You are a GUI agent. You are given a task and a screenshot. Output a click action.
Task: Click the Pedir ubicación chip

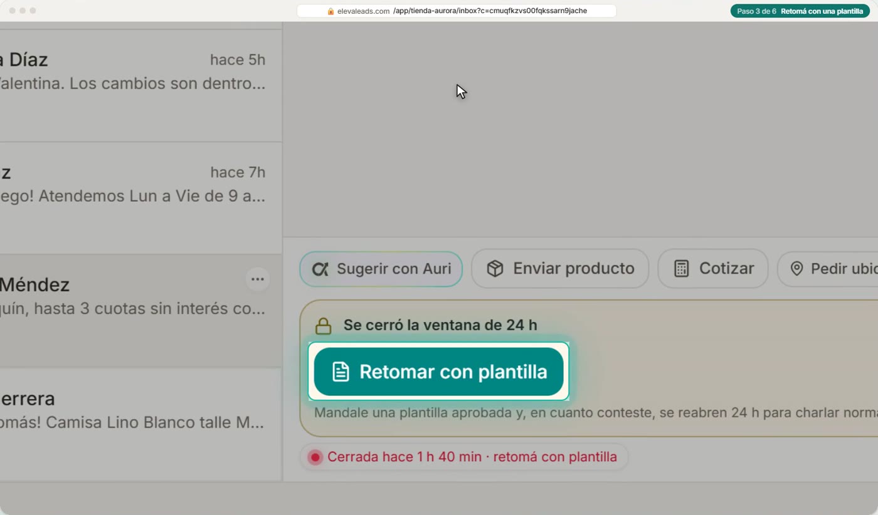click(x=828, y=269)
